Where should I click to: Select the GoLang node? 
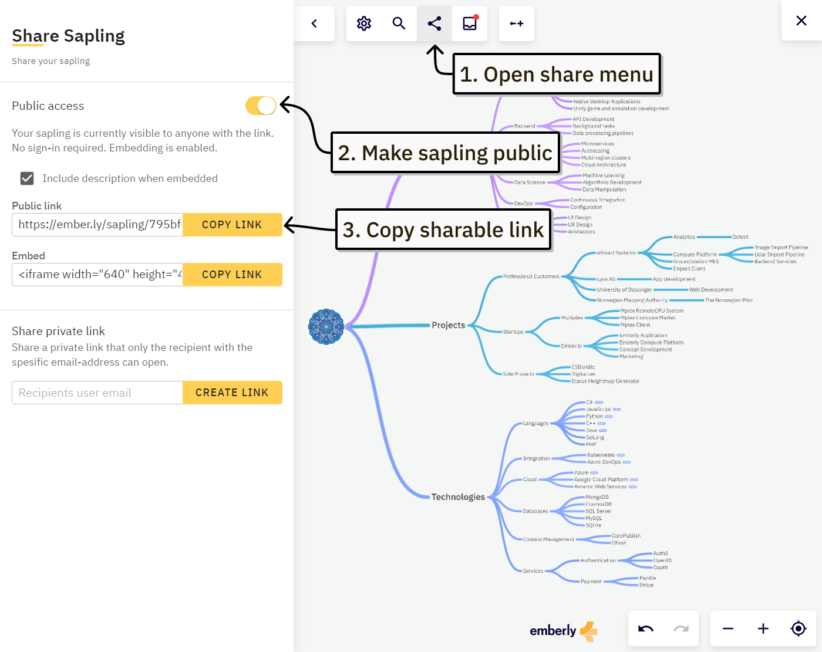coord(595,438)
